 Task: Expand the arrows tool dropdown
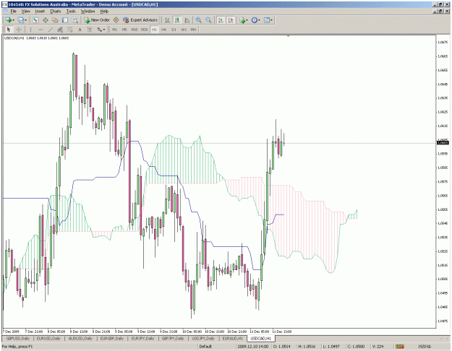(x=104, y=30)
